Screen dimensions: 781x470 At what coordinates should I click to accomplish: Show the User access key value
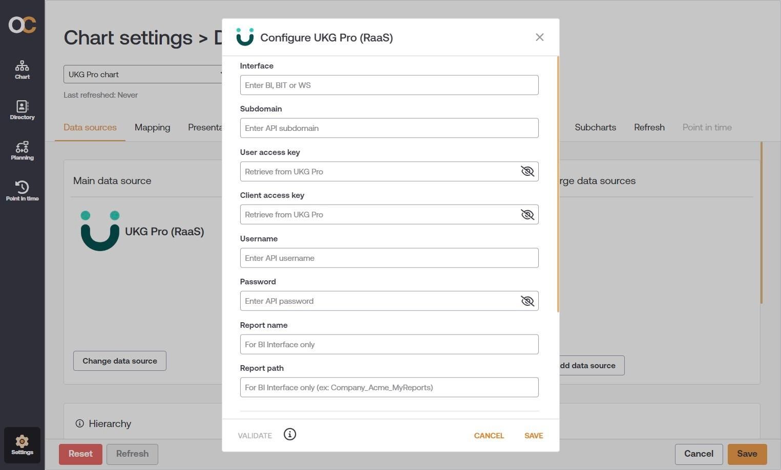pos(527,171)
